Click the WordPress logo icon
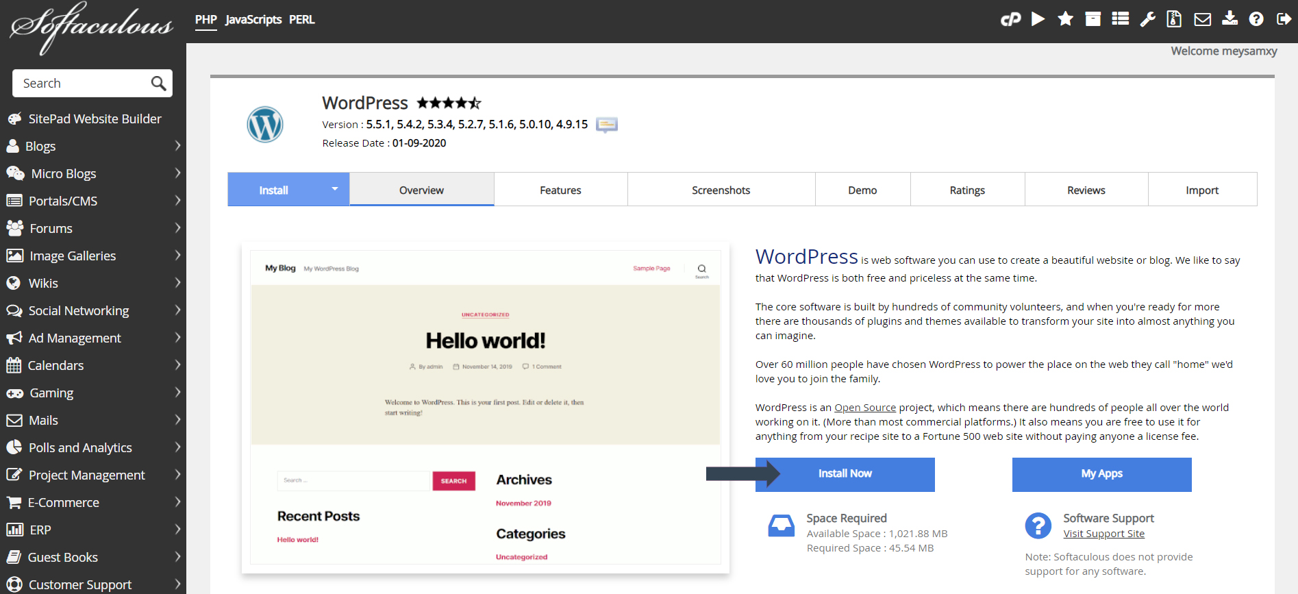Screen dimensions: 1298x594 click(265, 125)
